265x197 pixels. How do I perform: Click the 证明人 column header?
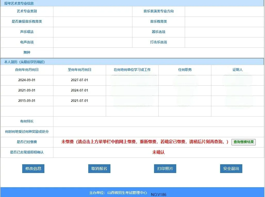238,70
